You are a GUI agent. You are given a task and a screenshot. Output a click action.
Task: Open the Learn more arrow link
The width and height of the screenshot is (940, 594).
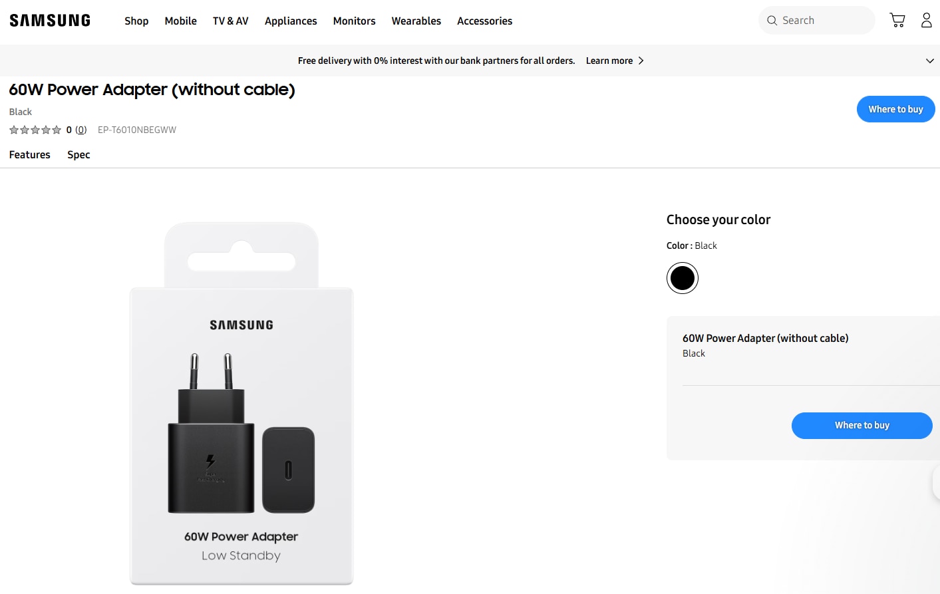click(x=640, y=61)
